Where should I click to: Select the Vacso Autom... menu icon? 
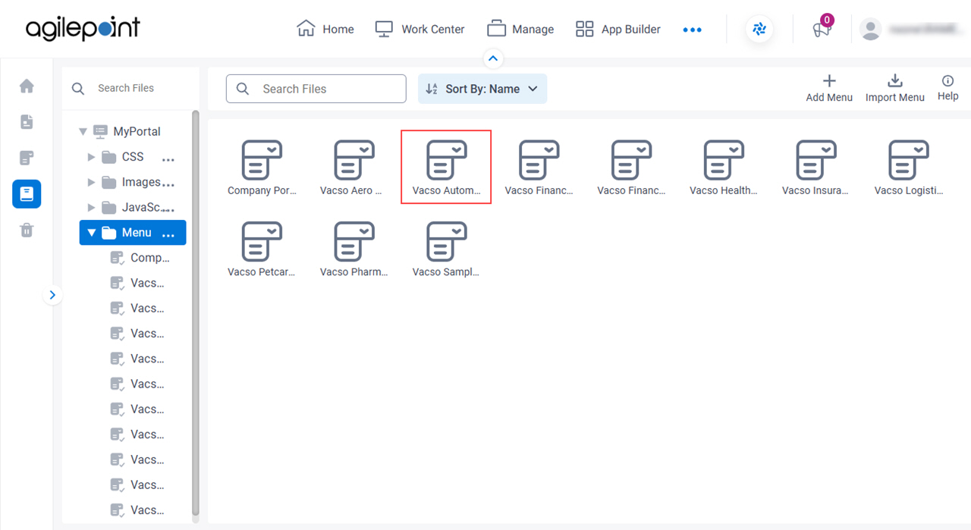click(x=446, y=167)
